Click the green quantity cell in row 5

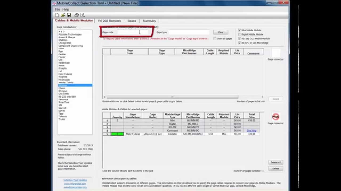click(x=117, y=134)
